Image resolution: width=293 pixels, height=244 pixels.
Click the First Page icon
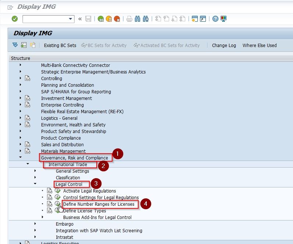tap(158, 19)
